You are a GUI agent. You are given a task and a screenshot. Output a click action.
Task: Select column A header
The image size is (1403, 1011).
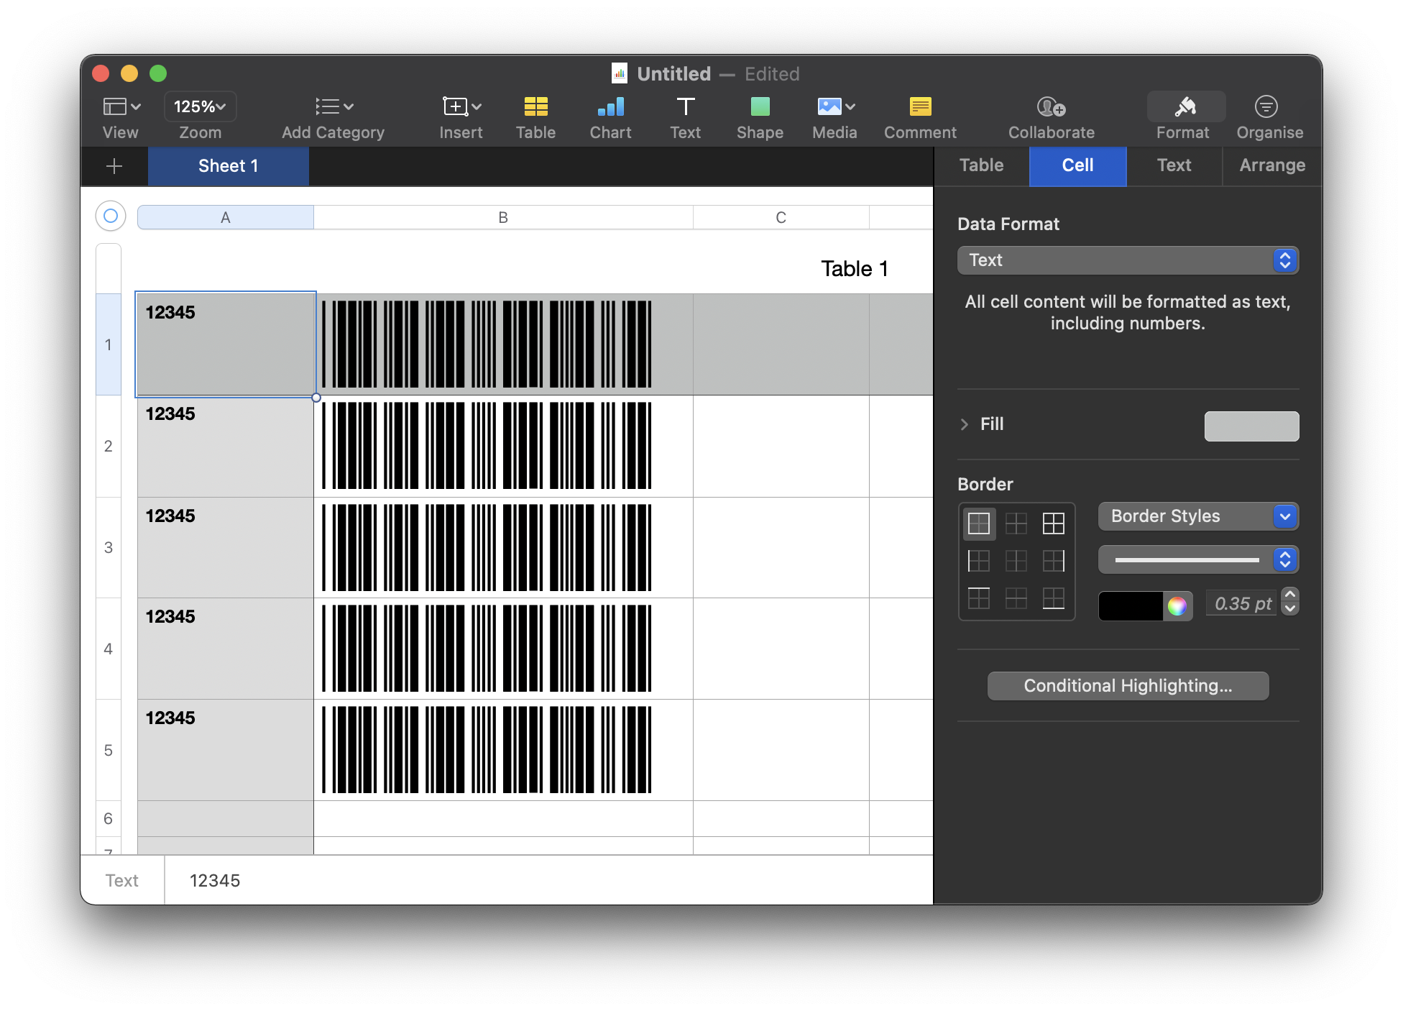[x=226, y=217]
